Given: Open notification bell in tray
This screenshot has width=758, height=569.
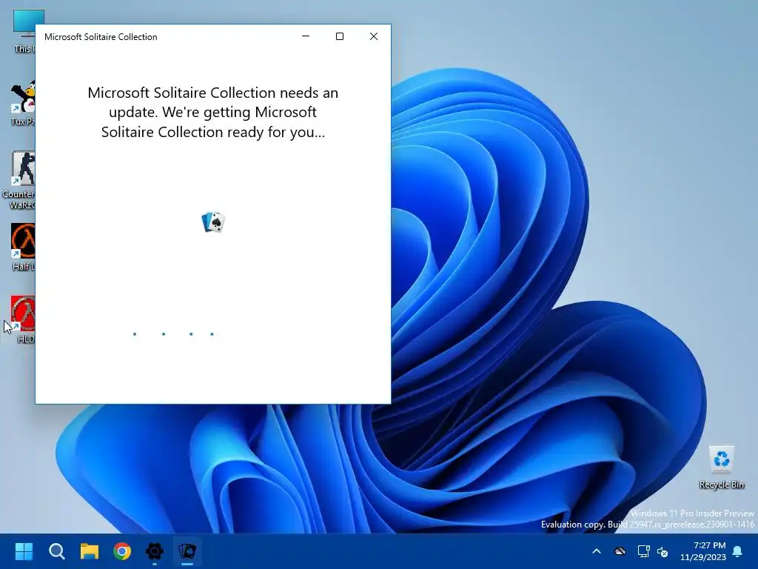Looking at the screenshot, I should (x=738, y=551).
